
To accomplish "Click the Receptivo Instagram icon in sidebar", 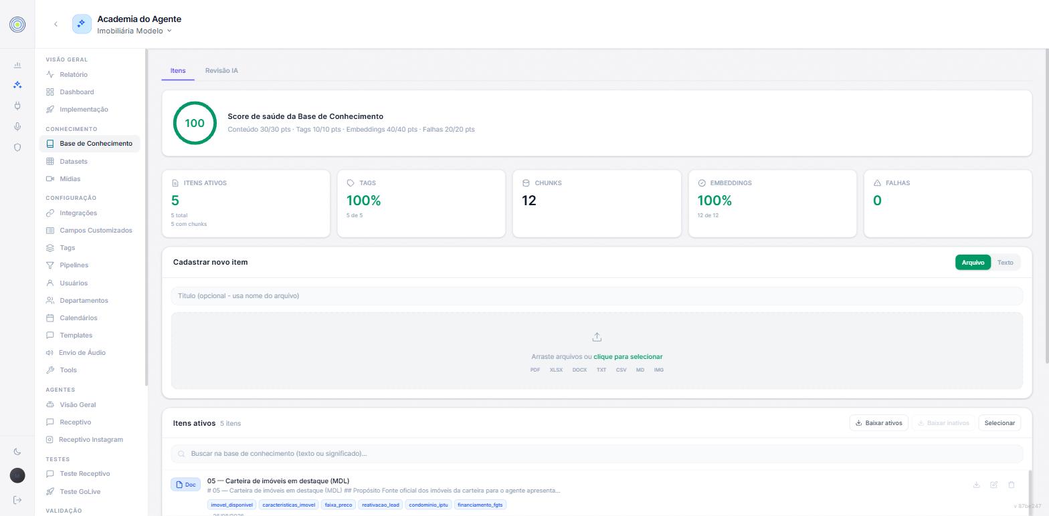I will (50, 440).
